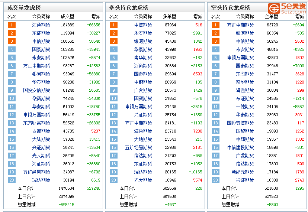Open 海通期货 in the 成交量龙虎榜 table

point(41,25)
